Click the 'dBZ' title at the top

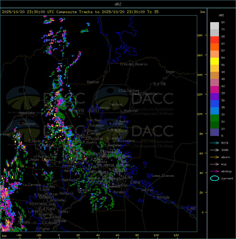[x=118, y=4]
